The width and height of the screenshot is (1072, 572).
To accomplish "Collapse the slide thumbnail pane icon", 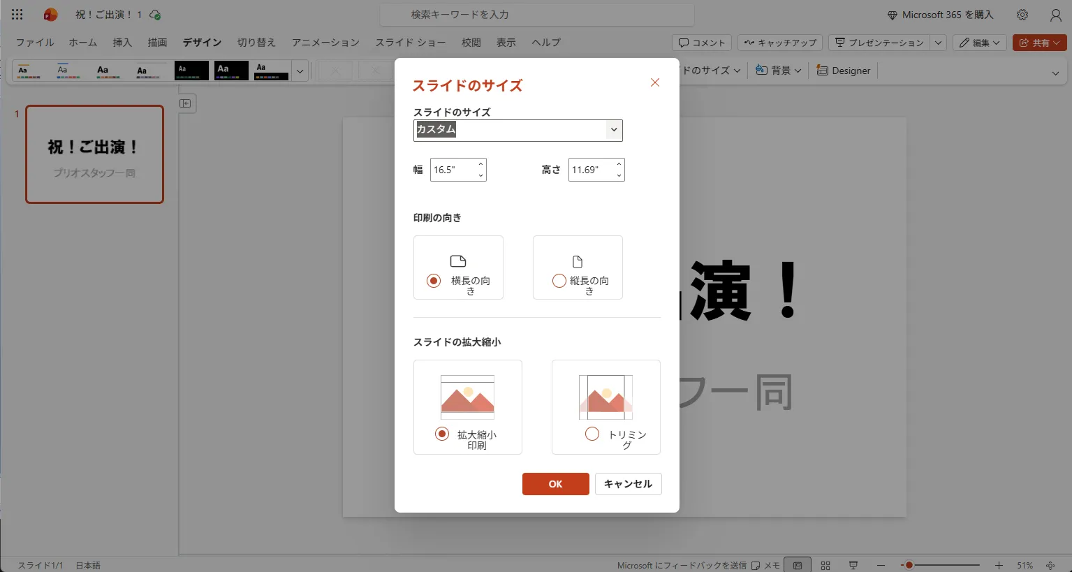I will pos(185,103).
